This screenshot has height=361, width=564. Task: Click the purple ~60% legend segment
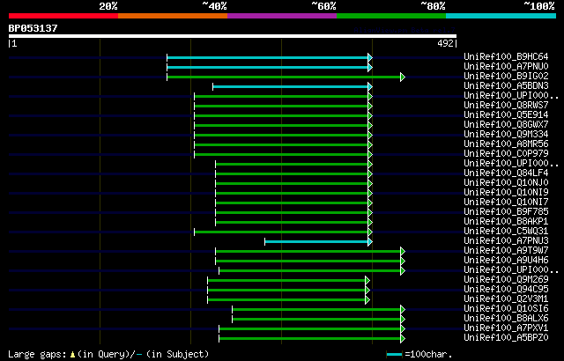click(x=282, y=16)
